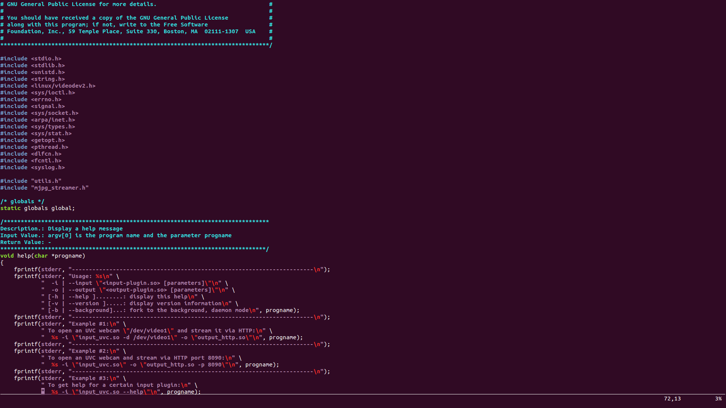
Task: Click the --background fork option line
Action: coord(151,310)
